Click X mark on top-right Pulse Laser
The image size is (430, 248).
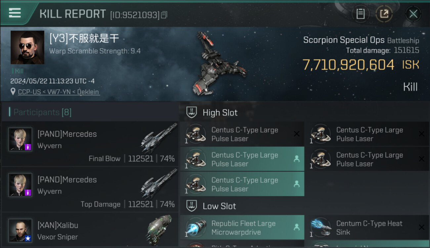pyautogui.click(x=421, y=134)
